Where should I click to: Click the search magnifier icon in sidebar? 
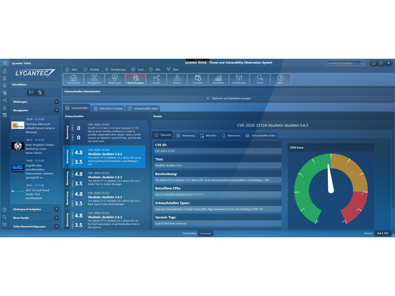click(x=4, y=217)
